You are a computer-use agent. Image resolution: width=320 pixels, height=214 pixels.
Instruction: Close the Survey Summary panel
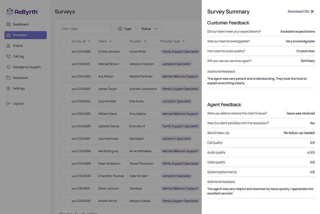(x=312, y=12)
